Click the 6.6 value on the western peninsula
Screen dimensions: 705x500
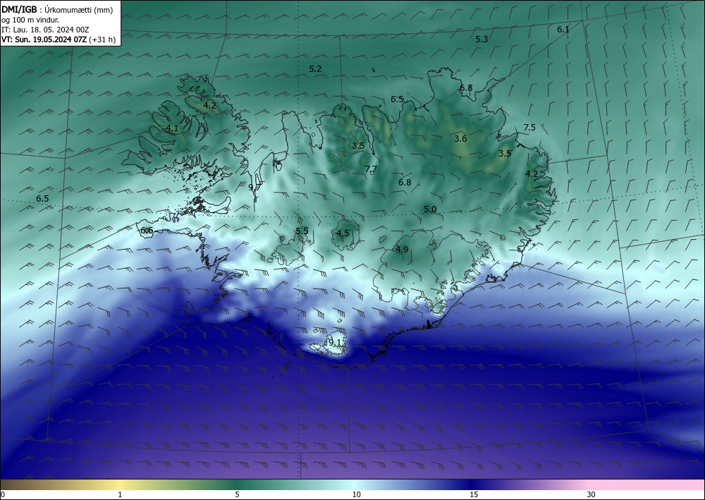(147, 231)
